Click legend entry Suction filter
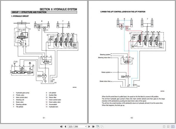The height and width of the screenshot is (129, 176). pyautogui.click(x=53, y=95)
